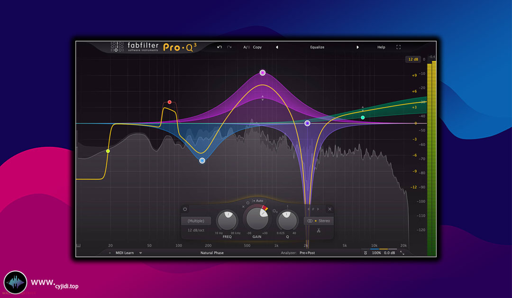The width and height of the screenshot is (512, 298).
Task: Click the cyjidi.top waveform logo
Action: (x=15, y=282)
